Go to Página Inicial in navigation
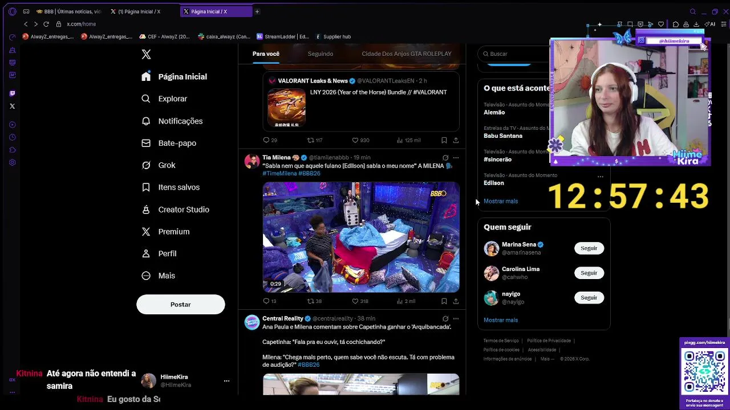730x410 pixels. (x=174, y=77)
